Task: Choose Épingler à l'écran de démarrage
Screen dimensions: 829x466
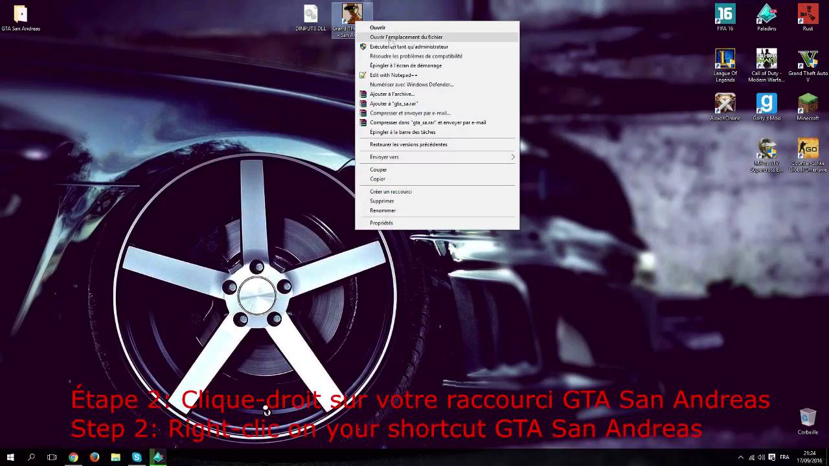Action: tap(437, 65)
